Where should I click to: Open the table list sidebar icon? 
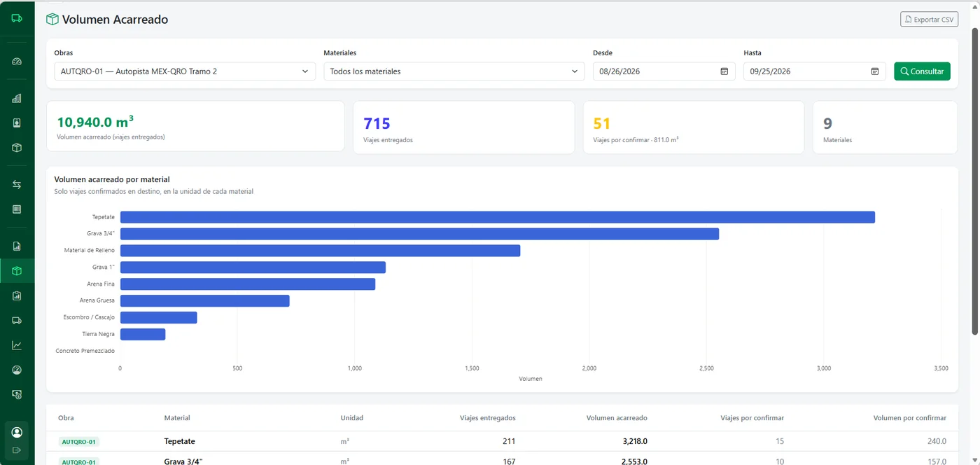tap(17, 209)
